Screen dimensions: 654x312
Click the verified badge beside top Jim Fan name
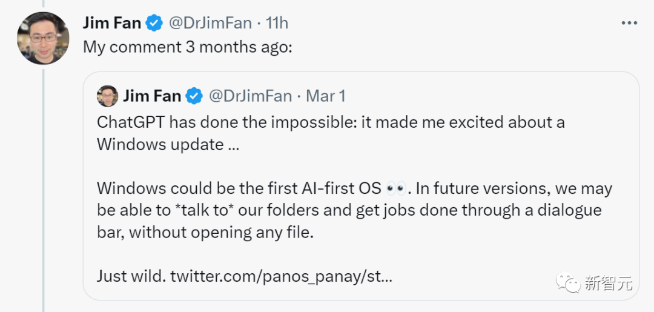click(x=154, y=23)
